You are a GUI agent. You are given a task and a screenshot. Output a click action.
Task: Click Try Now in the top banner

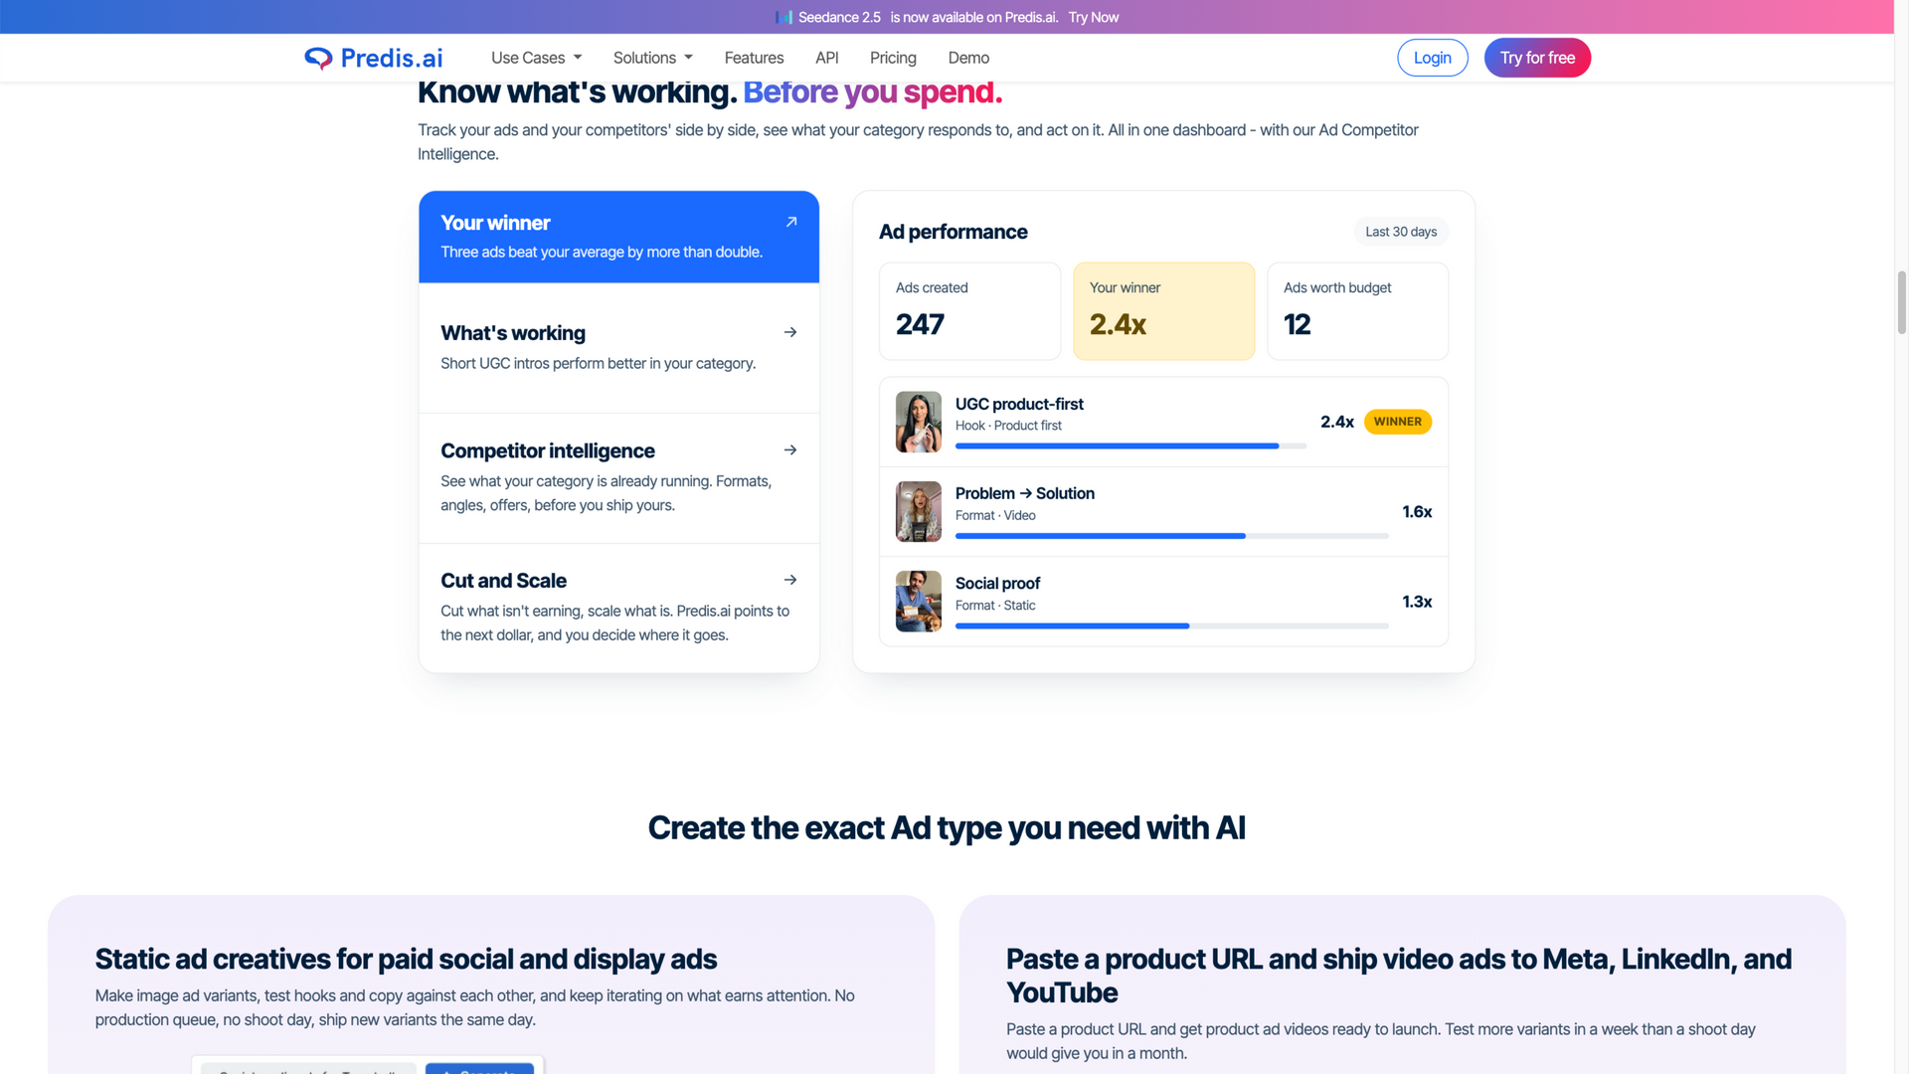click(x=1094, y=17)
